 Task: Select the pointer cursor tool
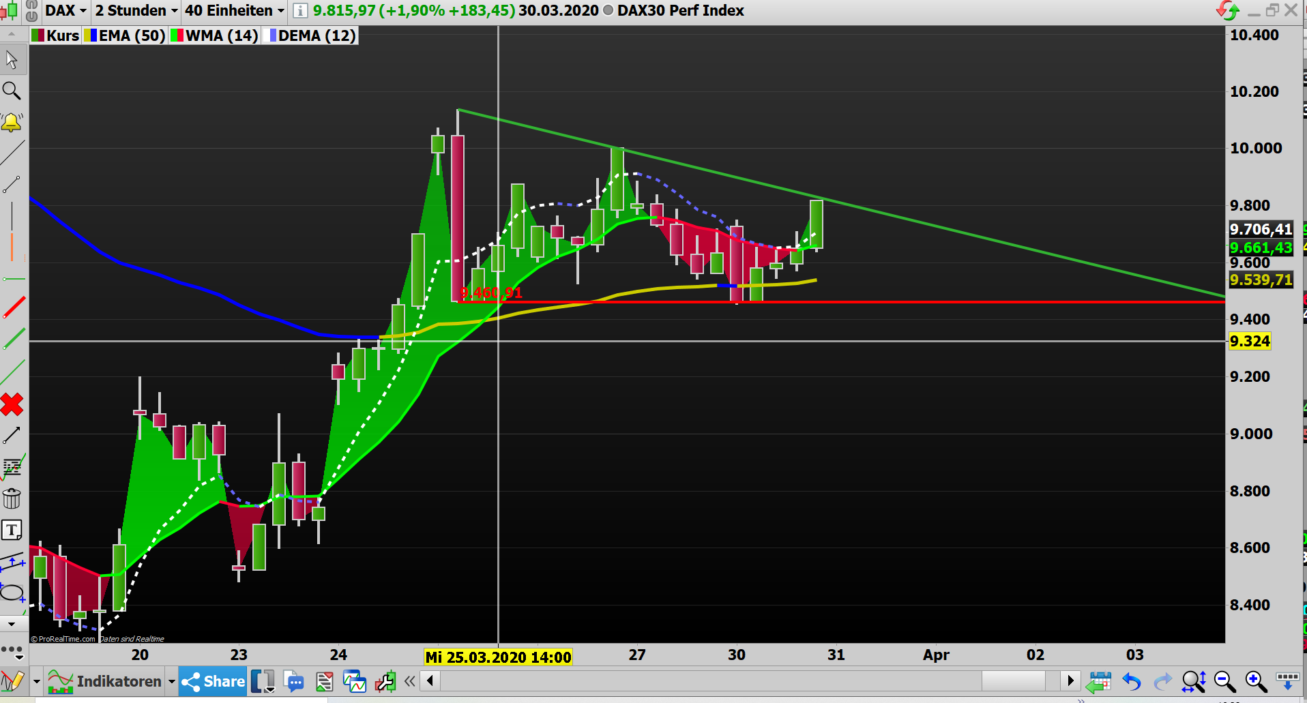(12, 59)
